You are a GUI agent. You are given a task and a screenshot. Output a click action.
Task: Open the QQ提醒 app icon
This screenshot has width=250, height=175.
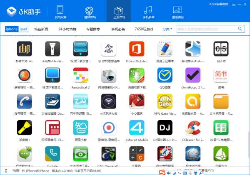tap(165, 75)
